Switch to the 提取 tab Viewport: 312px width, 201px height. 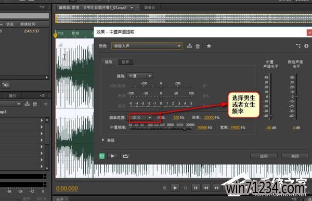tap(109, 62)
